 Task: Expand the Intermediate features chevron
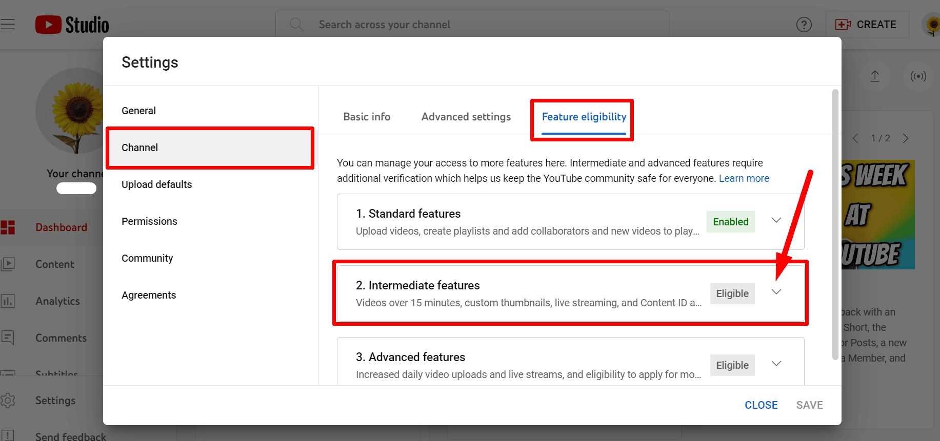[x=776, y=292]
